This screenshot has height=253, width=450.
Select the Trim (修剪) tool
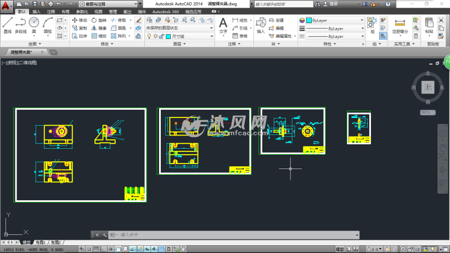tap(119, 20)
